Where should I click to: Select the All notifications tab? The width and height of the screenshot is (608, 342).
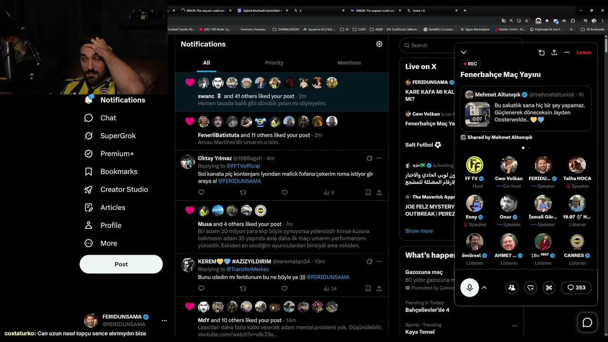click(206, 63)
